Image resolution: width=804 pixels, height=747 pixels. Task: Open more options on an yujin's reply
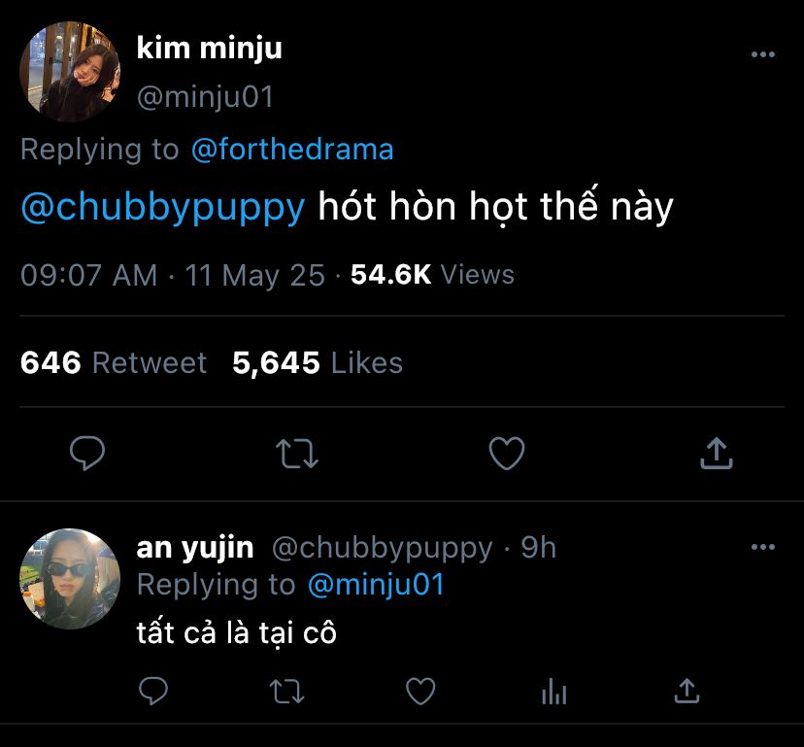[x=763, y=548]
